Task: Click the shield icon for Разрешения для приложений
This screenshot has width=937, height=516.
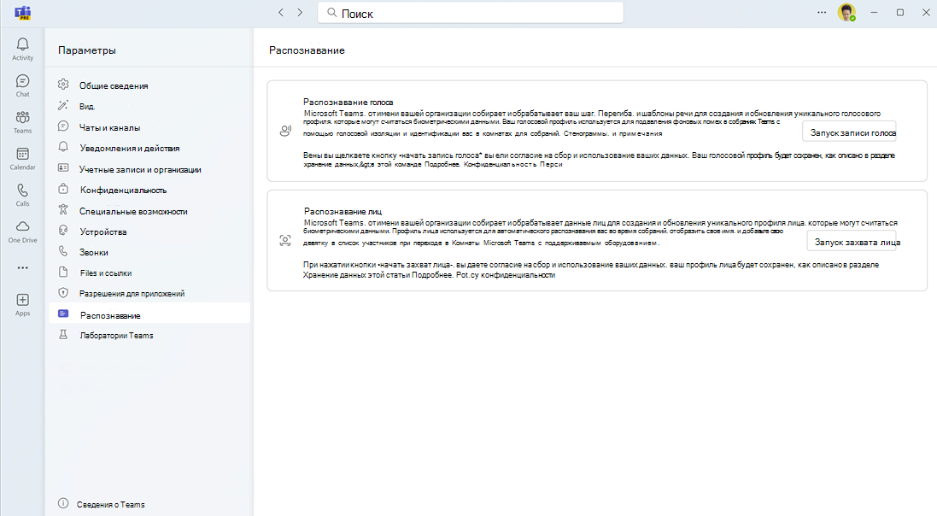Action: coord(63,293)
